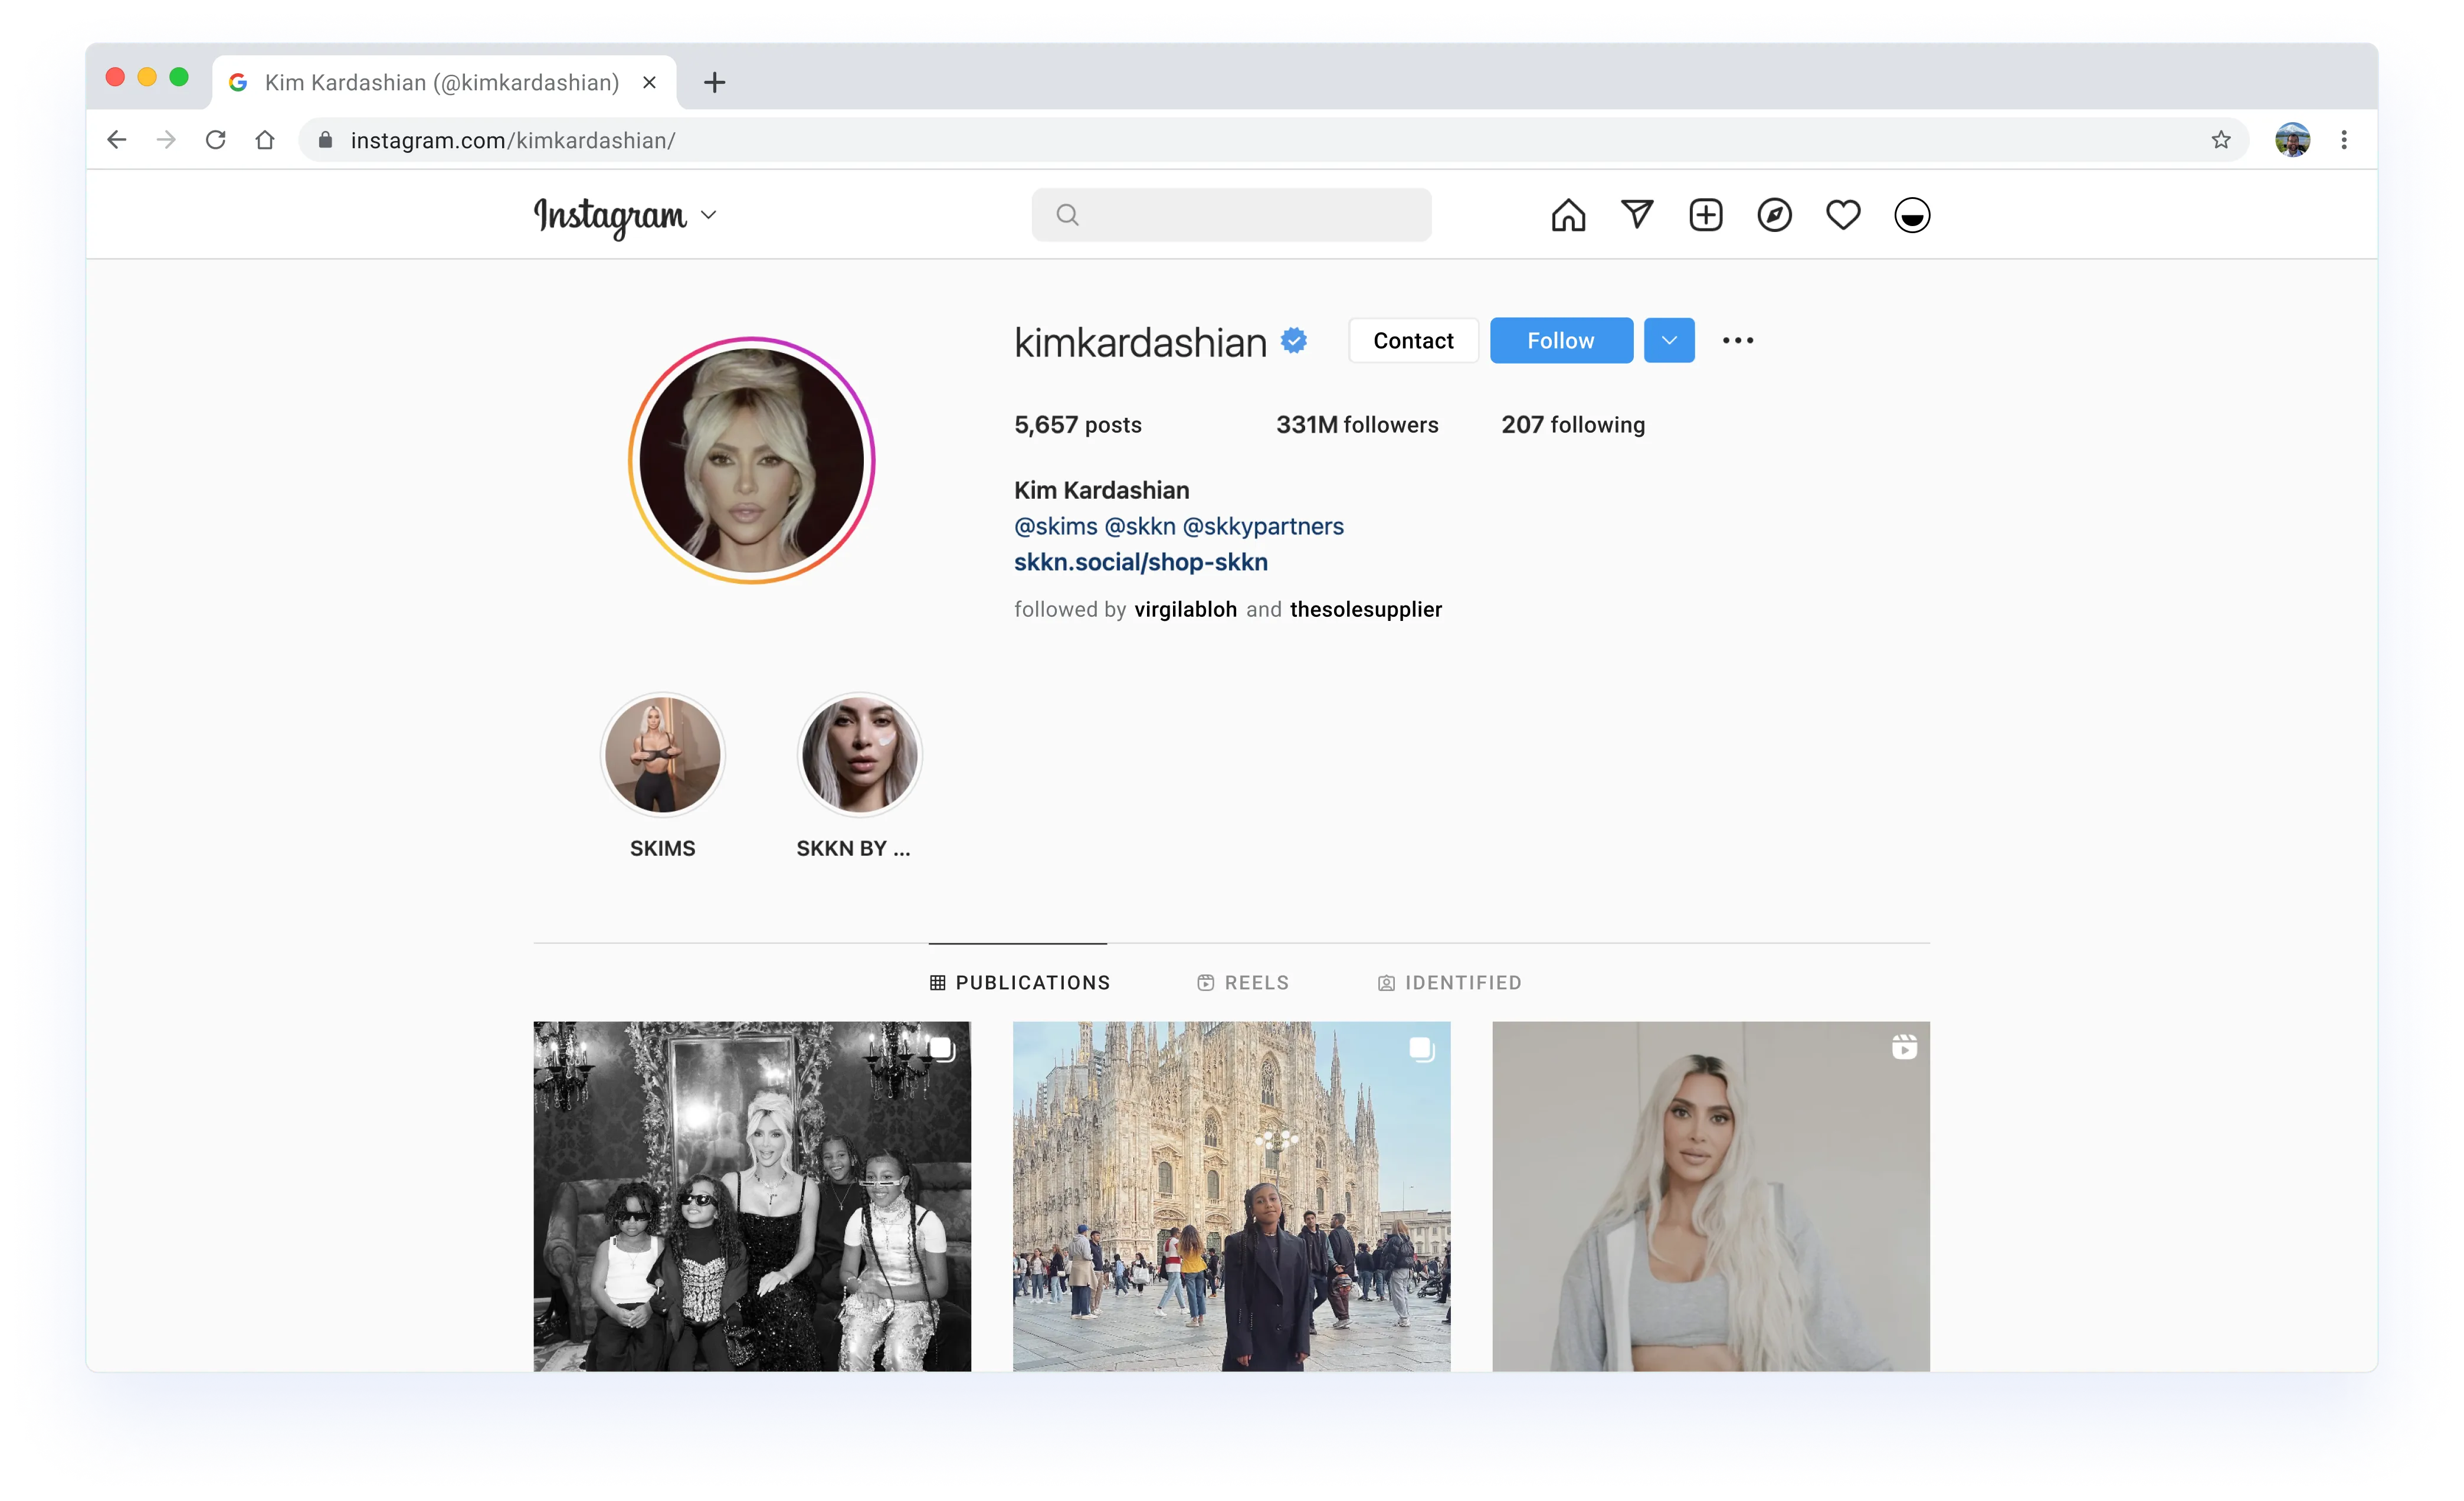2464x1501 pixels.
Task: Switch to the Identified tab
Action: pos(1449,983)
